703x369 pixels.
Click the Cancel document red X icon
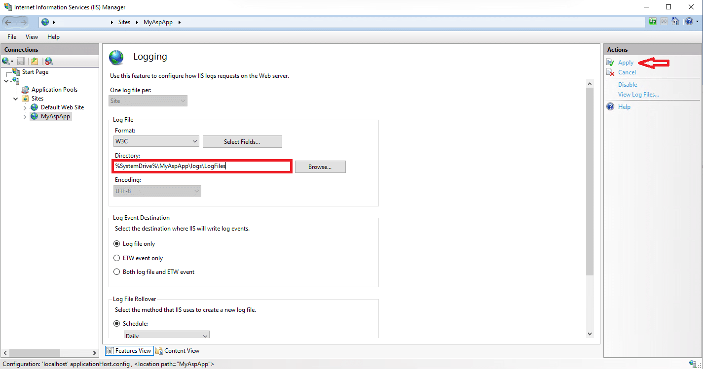pos(610,72)
